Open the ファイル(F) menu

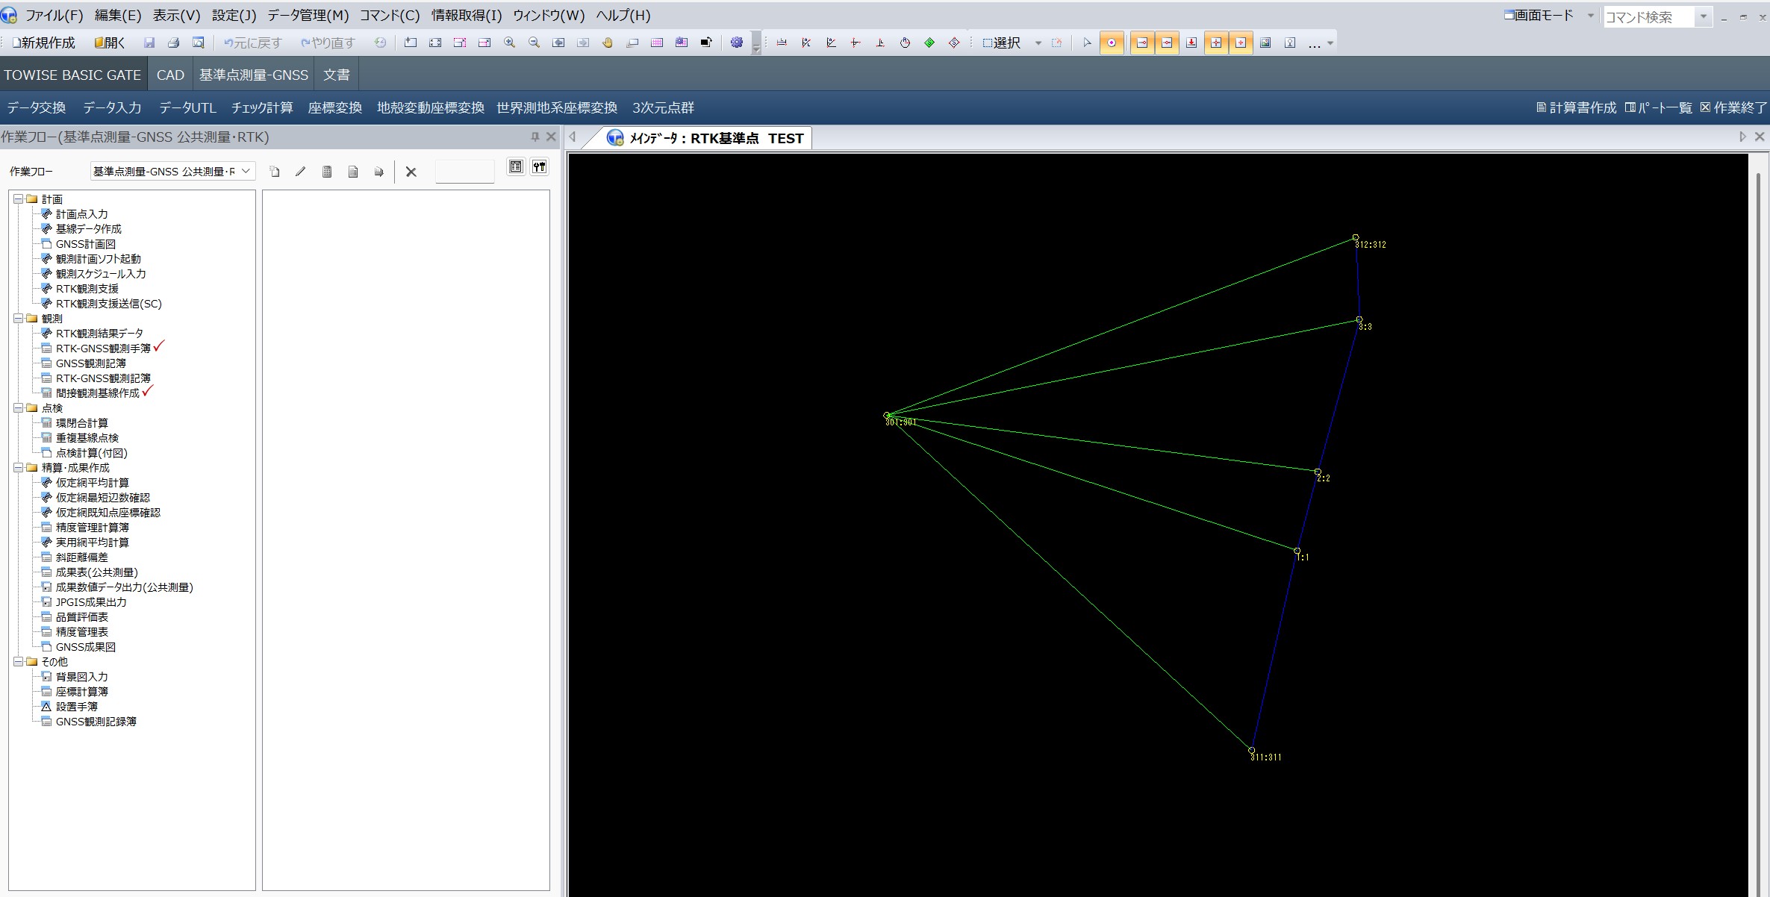[54, 15]
